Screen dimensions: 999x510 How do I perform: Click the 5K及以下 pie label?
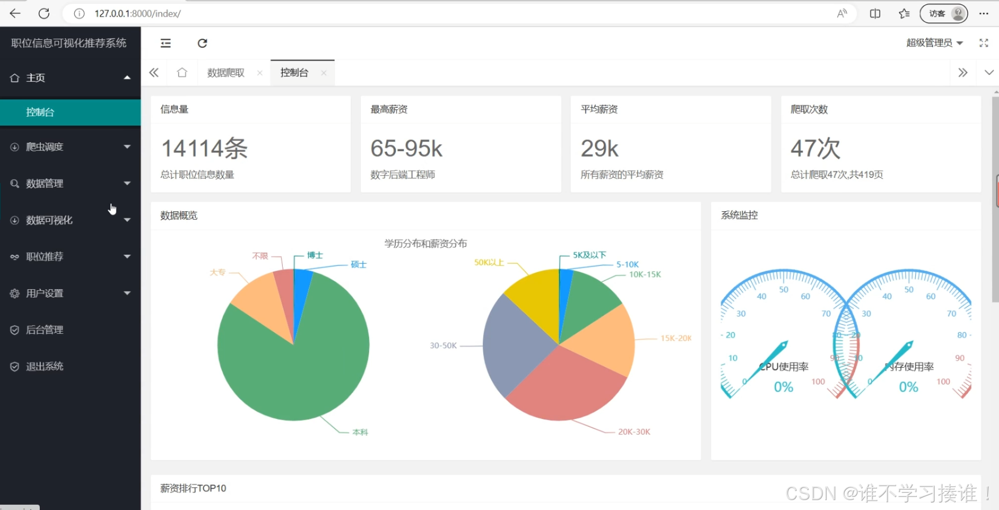[590, 255]
